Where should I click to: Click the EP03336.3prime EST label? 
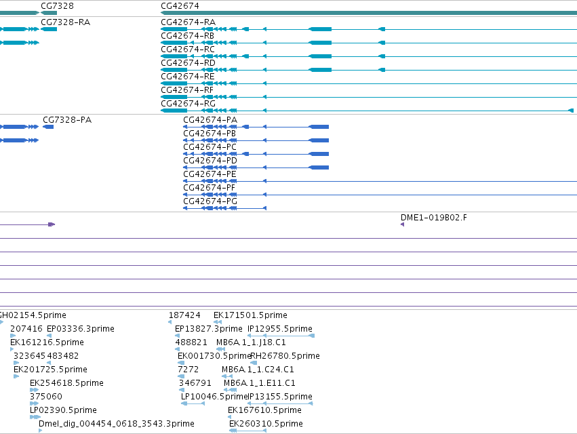tap(81, 329)
